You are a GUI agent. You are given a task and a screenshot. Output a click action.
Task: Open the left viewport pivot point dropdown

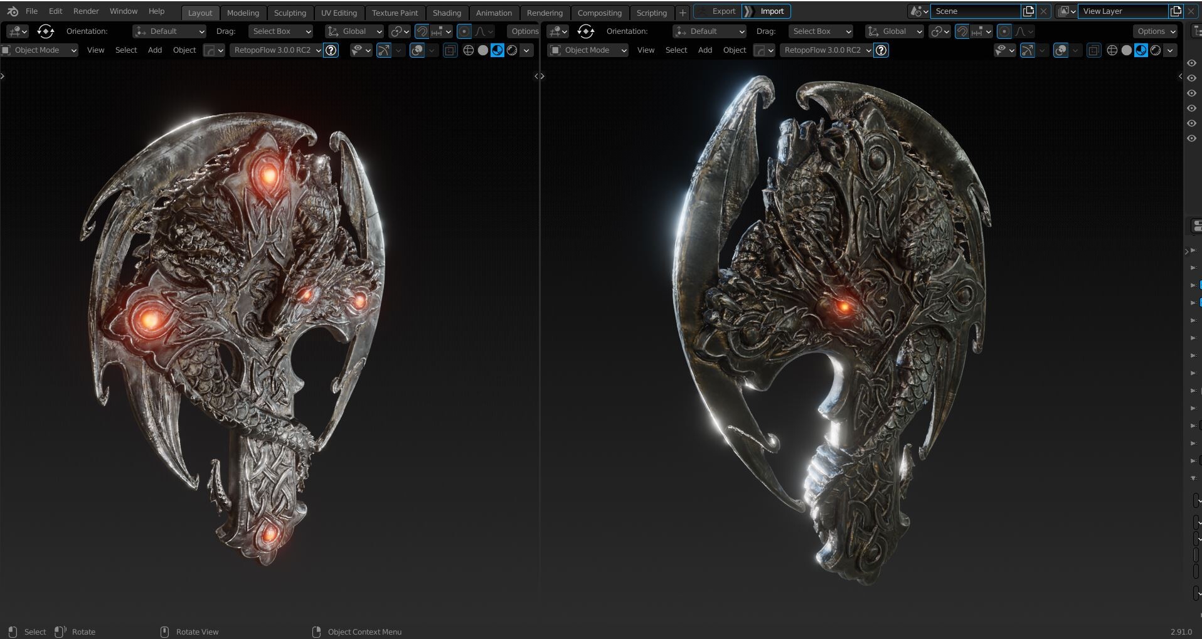click(x=400, y=31)
